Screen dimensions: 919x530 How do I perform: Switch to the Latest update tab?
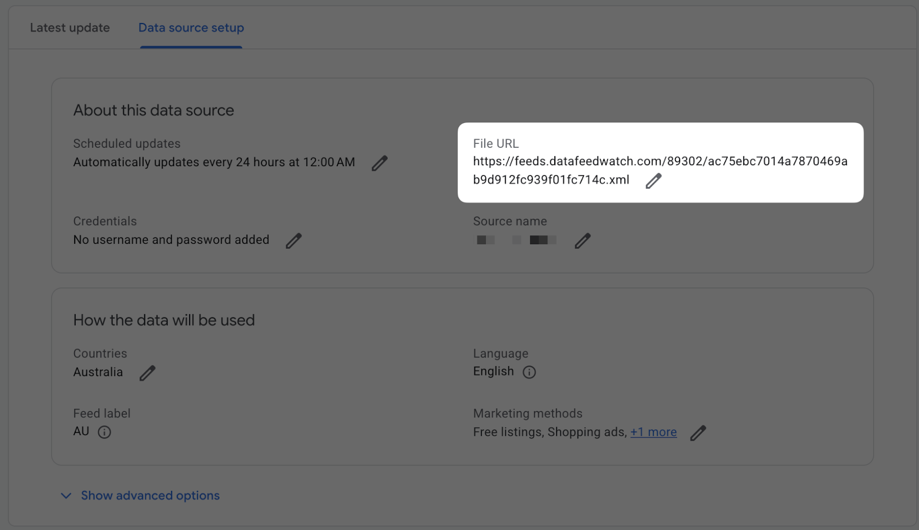pyautogui.click(x=69, y=28)
